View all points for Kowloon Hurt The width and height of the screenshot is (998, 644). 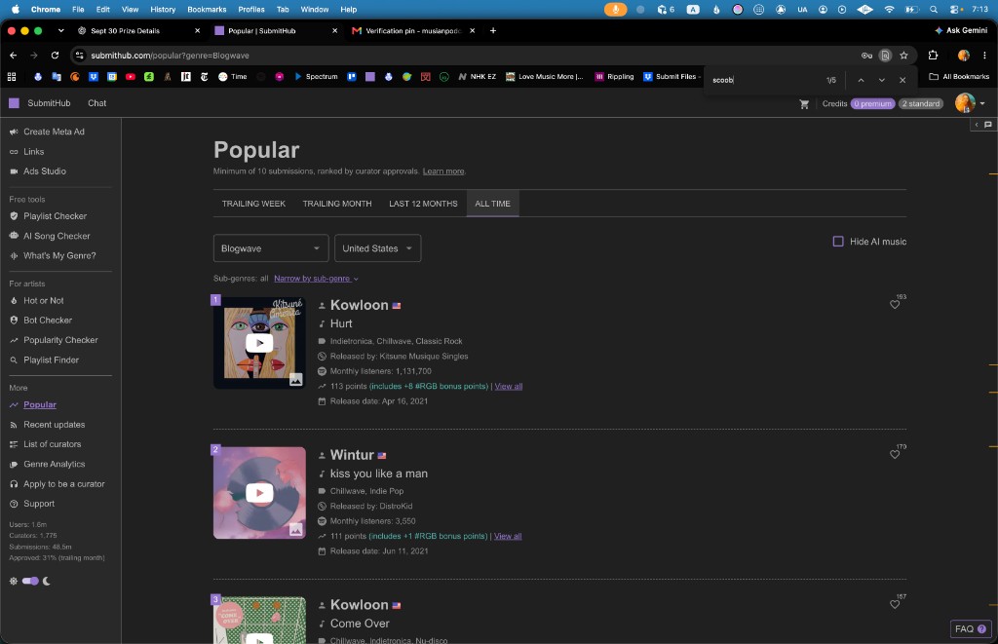point(509,386)
